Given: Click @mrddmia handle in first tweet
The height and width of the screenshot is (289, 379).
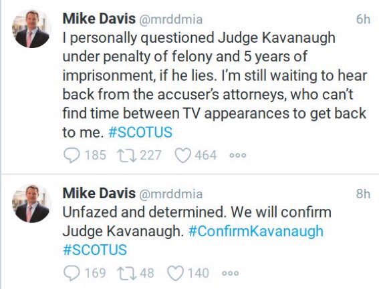Looking at the screenshot, I should 170,19.
